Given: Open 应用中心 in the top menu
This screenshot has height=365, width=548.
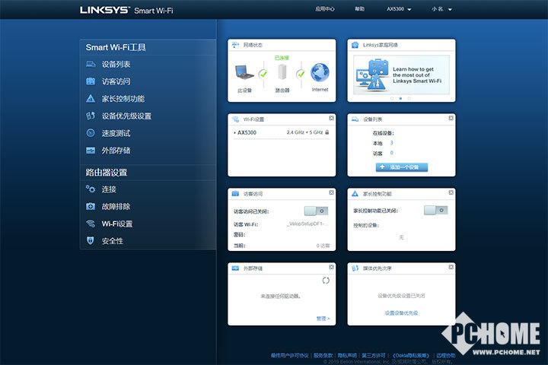Looking at the screenshot, I should coord(325,8).
